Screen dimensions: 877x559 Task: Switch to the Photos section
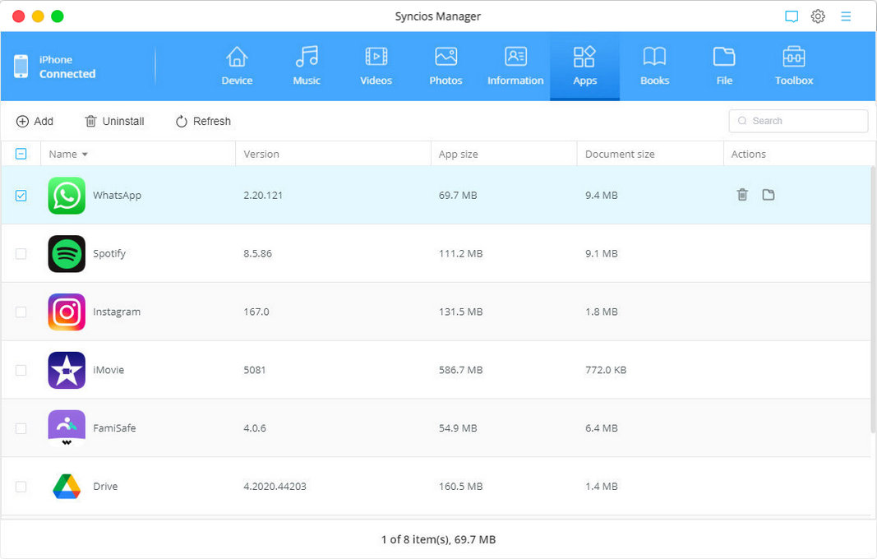point(445,66)
